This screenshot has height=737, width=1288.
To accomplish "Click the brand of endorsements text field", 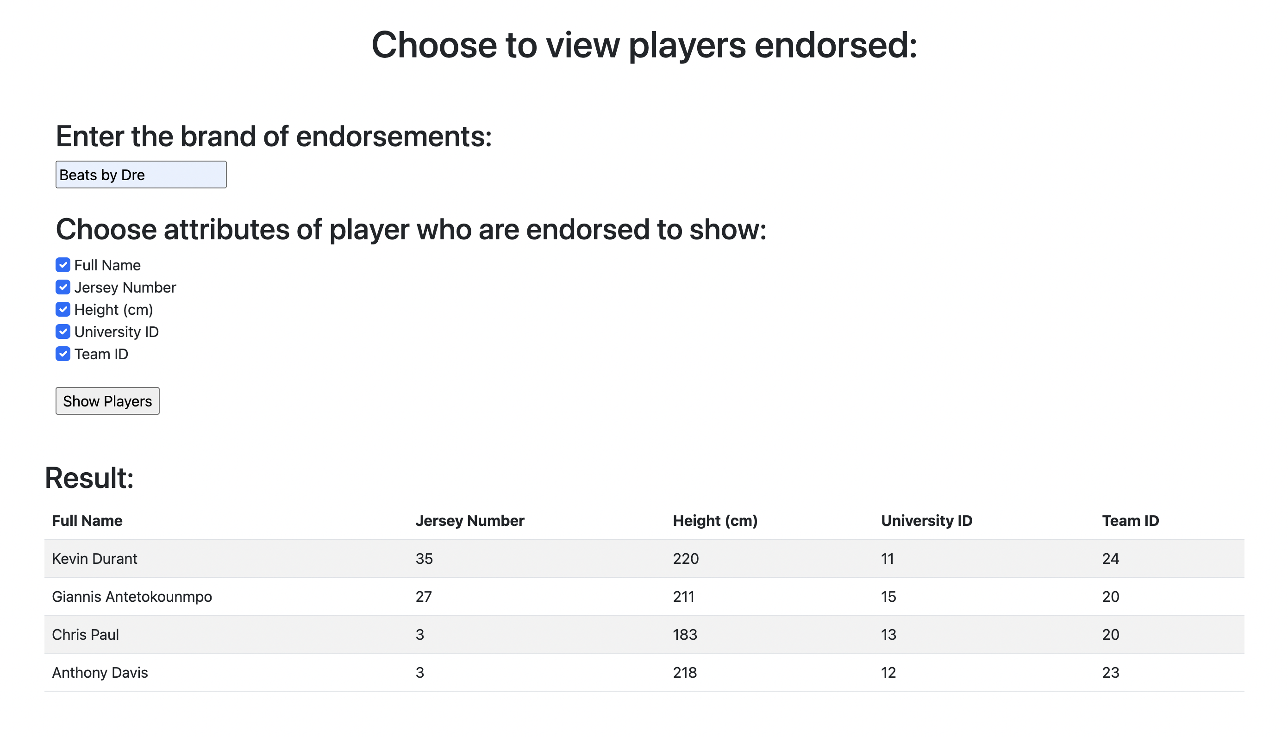I will tap(141, 175).
